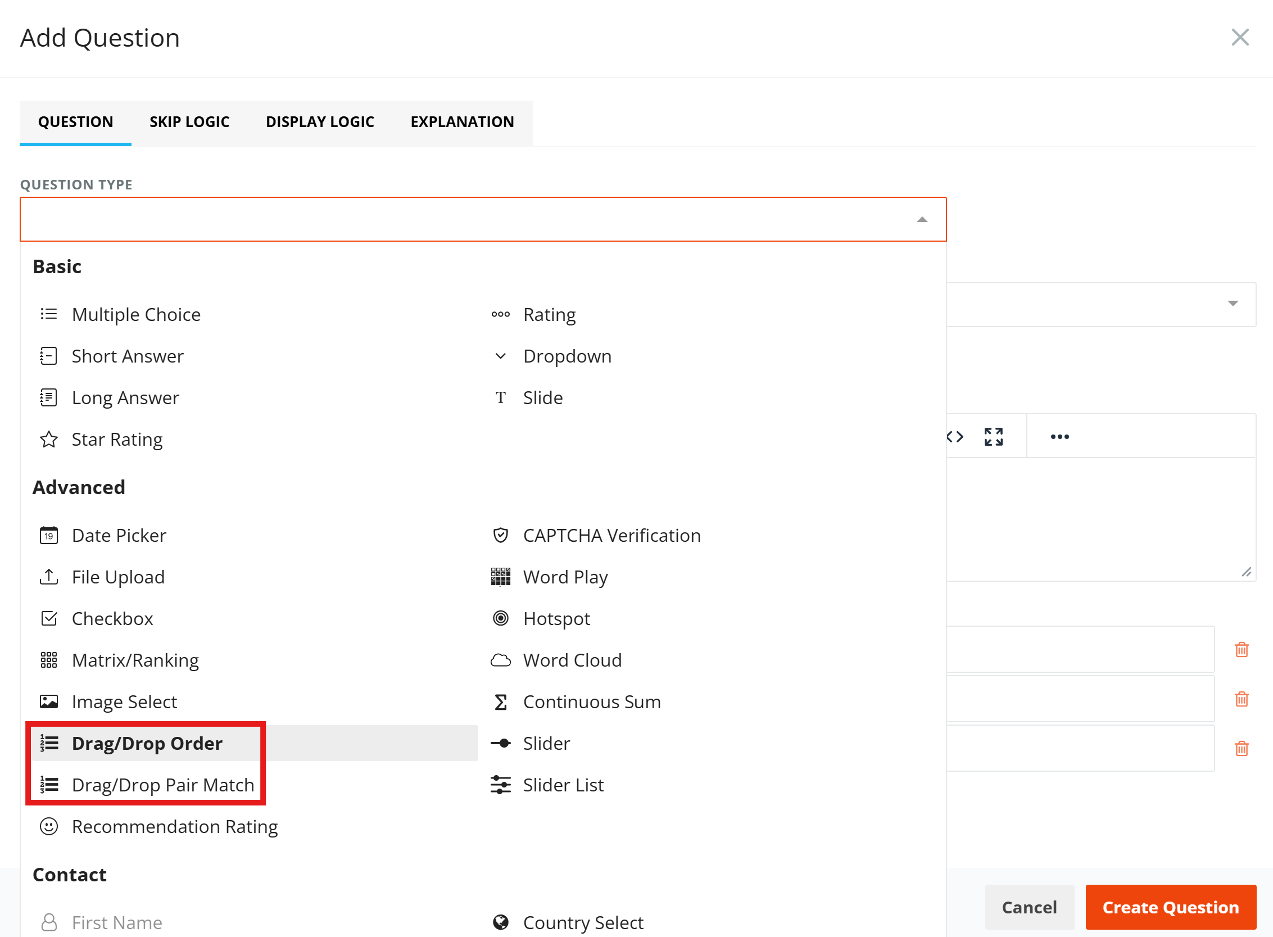The width and height of the screenshot is (1273, 937).
Task: Pick the Word Cloud icon
Action: click(500, 660)
